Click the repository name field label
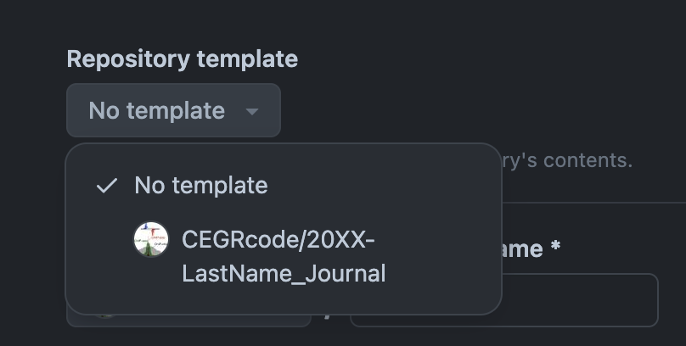The image size is (686, 346). 521,248
